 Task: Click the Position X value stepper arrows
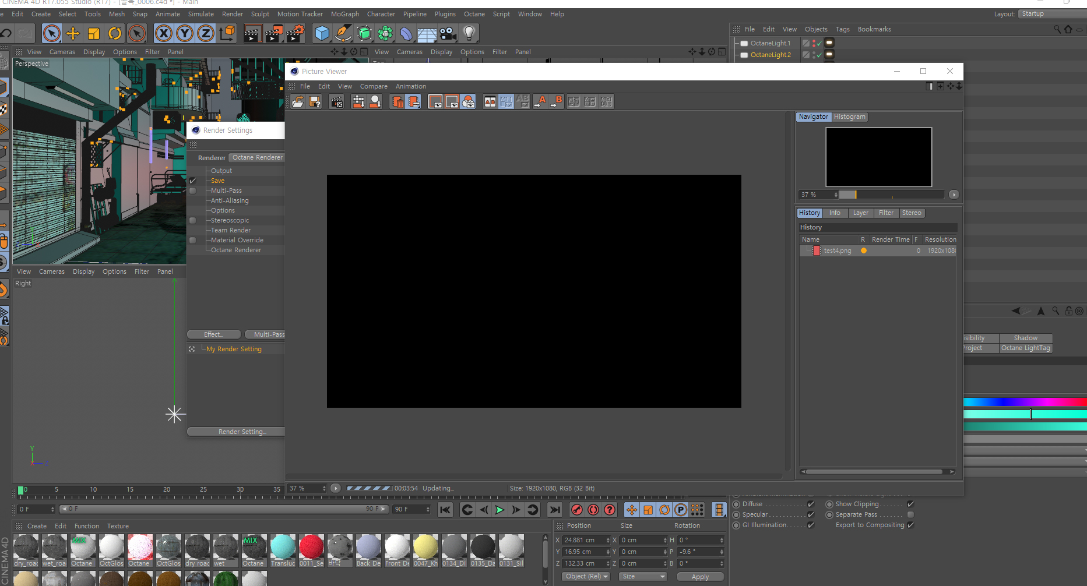[x=608, y=540]
